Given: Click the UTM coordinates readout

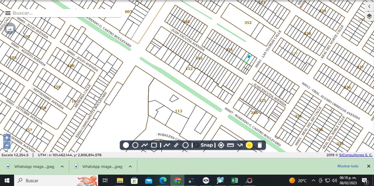Looking at the screenshot, I should [70, 155].
